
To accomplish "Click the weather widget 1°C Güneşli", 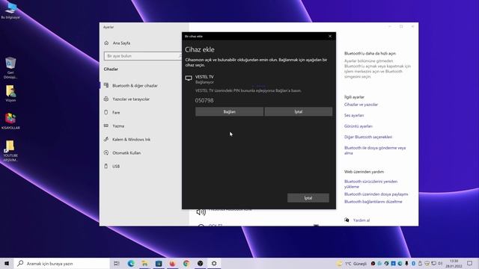I will [352, 264].
